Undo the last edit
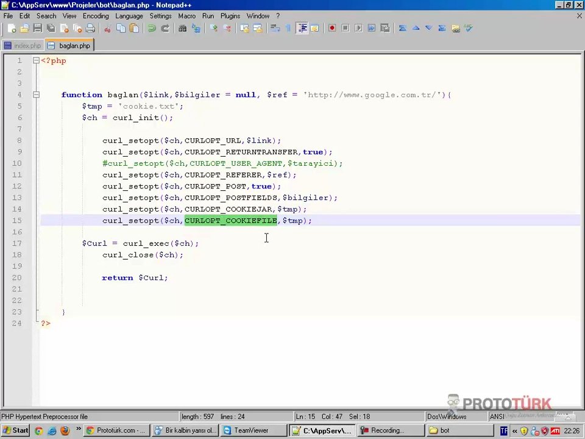The width and height of the screenshot is (585, 439). pyautogui.click(x=152, y=29)
